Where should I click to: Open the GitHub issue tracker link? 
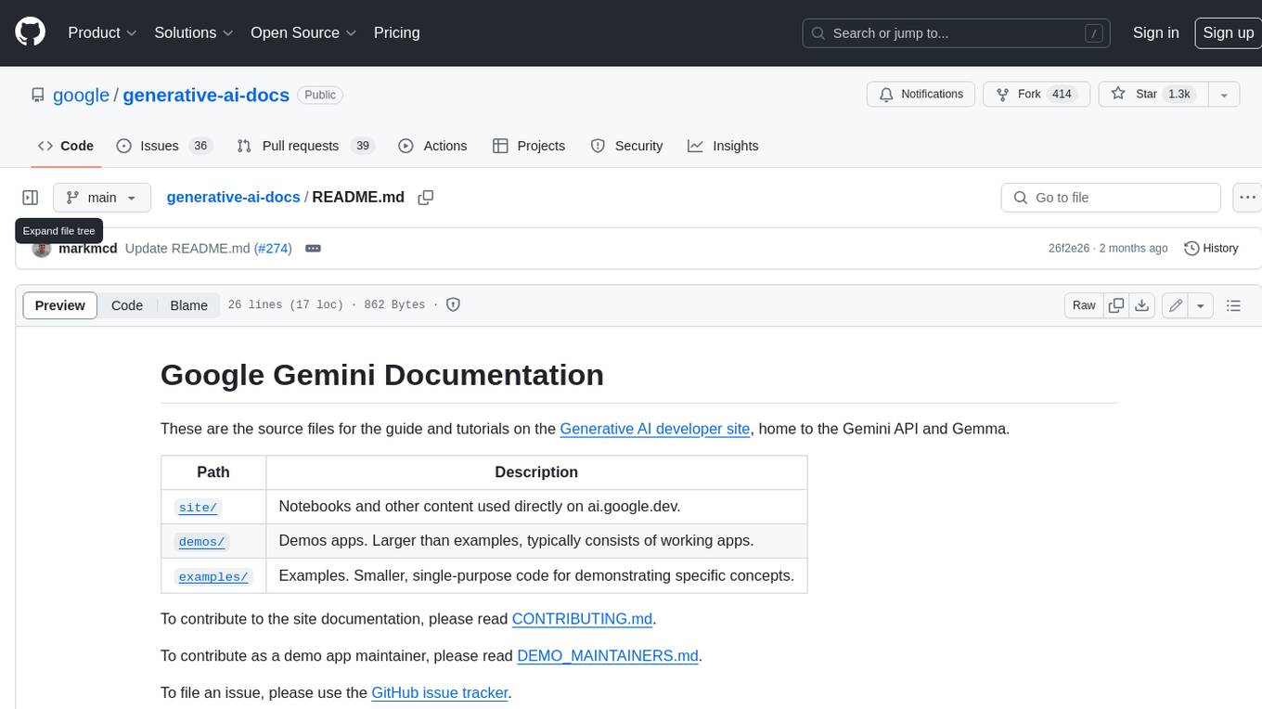440,692
